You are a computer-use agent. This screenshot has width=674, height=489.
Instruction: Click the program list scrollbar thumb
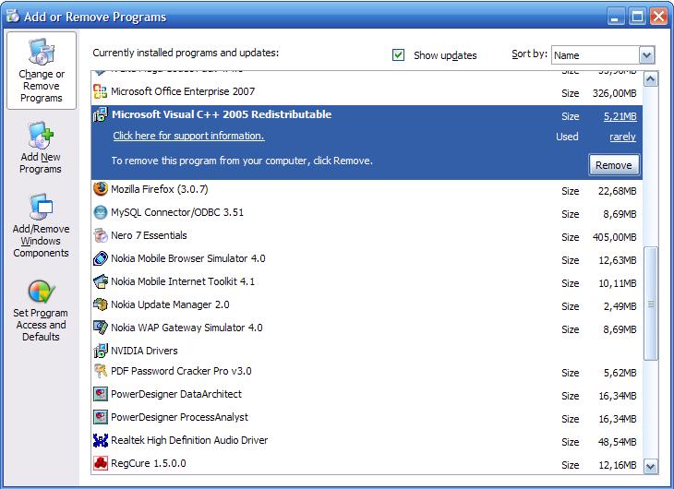tap(650, 304)
